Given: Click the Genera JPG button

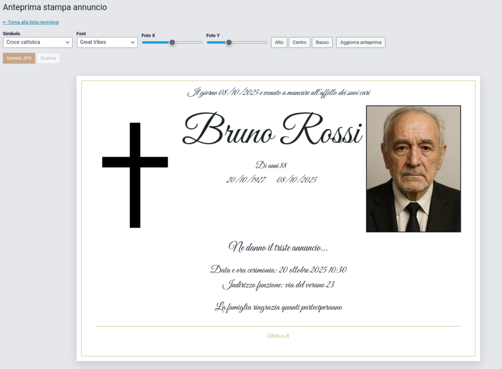Looking at the screenshot, I should 19,58.
